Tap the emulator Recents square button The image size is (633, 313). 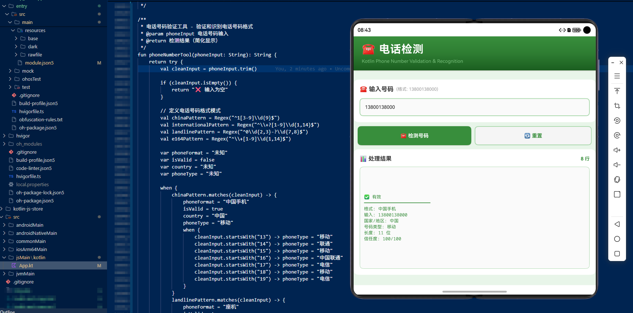(617, 254)
